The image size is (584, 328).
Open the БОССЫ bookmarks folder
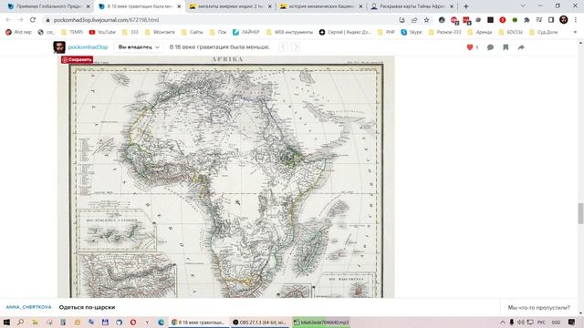[511, 33]
